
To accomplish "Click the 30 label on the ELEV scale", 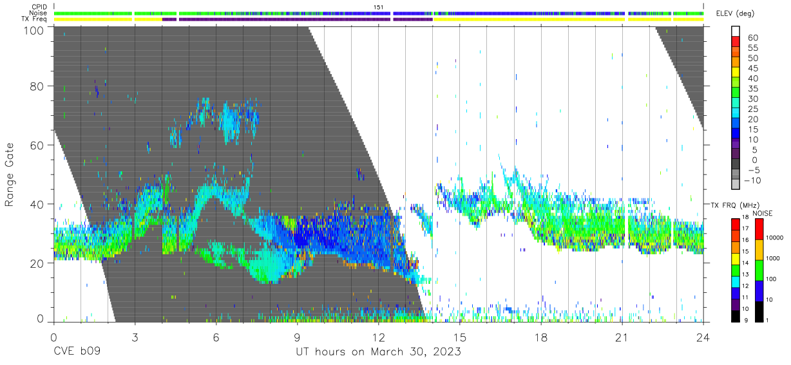I will click(x=753, y=99).
